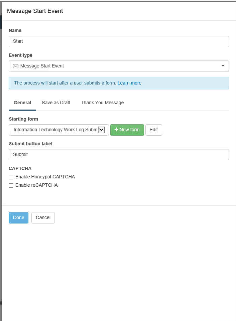This screenshot has height=321, width=236.
Task: Open the Save as Draft tab
Action: pyautogui.click(x=56, y=103)
